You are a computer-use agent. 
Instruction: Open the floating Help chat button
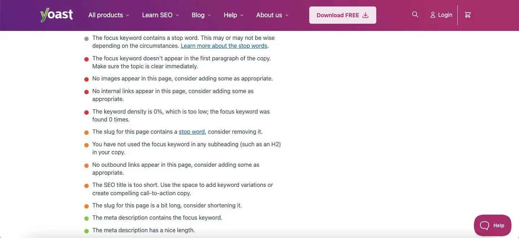[x=493, y=225]
